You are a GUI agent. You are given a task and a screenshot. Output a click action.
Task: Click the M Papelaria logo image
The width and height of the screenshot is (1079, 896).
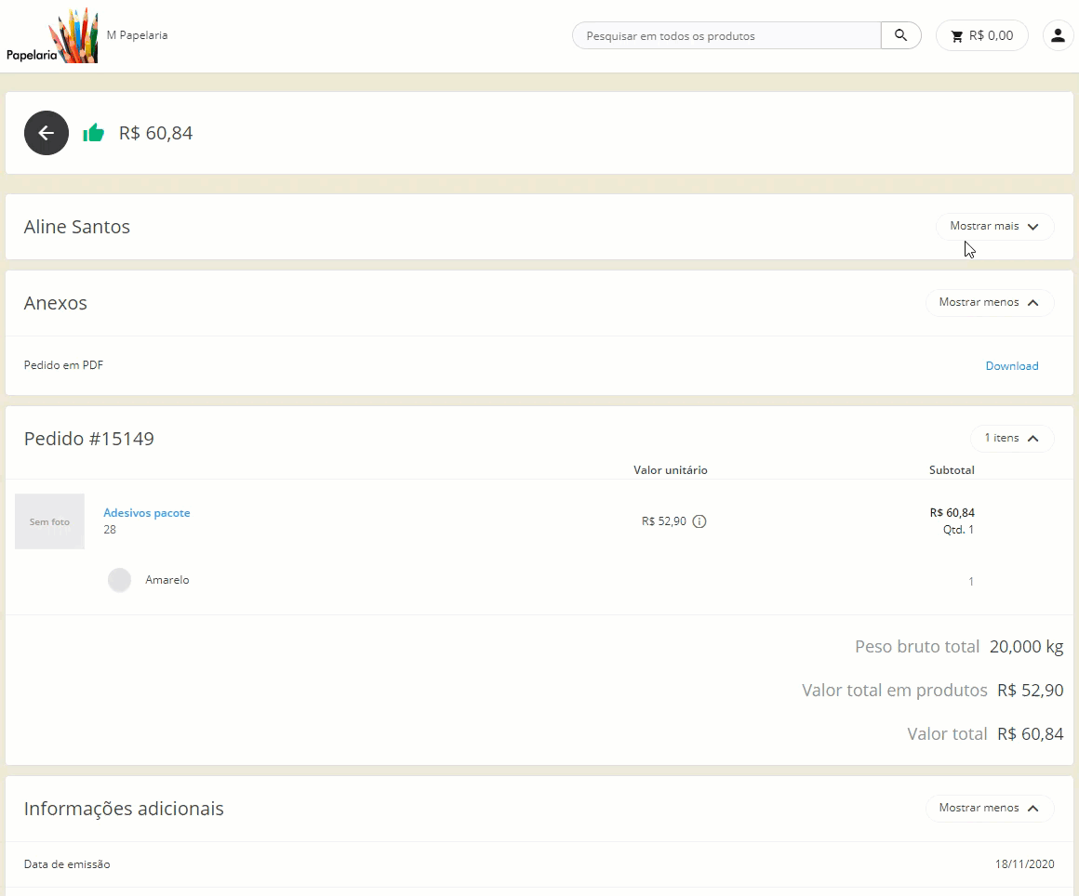pyautogui.click(x=51, y=35)
